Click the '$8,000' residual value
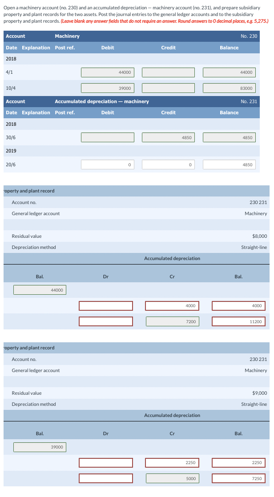The height and width of the screenshot is (497, 274). (259, 236)
